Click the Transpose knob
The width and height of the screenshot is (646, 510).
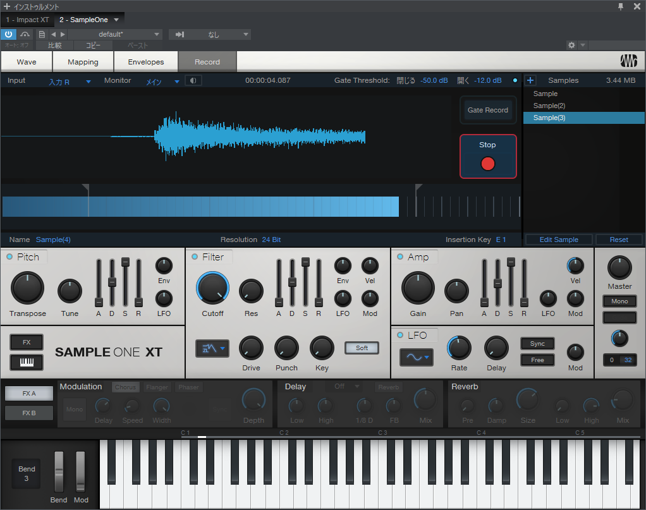[x=27, y=288]
